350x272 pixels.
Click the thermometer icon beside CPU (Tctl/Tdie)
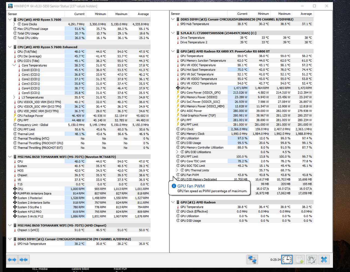pyautogui.click(x=15, y=52)
